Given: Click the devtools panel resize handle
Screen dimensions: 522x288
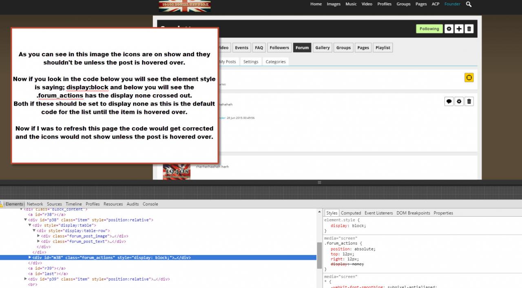Looking at the screenshot, I should [x=319, y=183].
